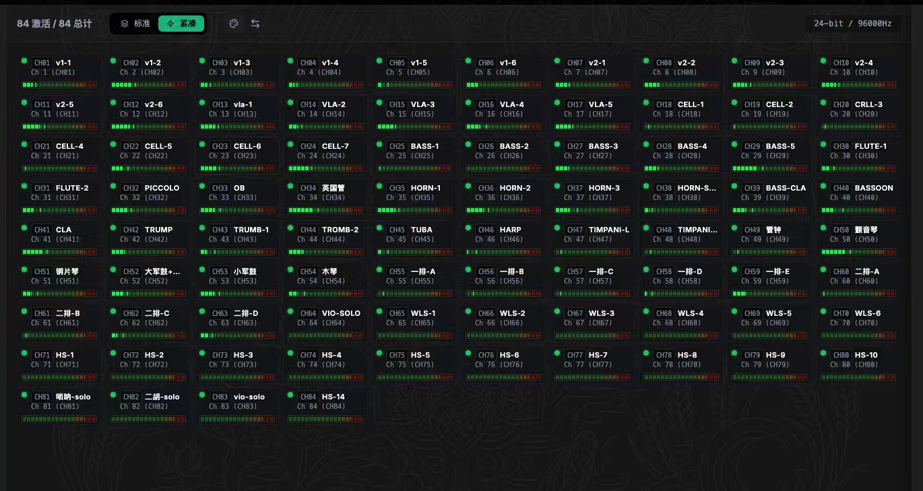Click the green indicator dot for PICCOLO
Screen dimensions: 923x491
113,186
